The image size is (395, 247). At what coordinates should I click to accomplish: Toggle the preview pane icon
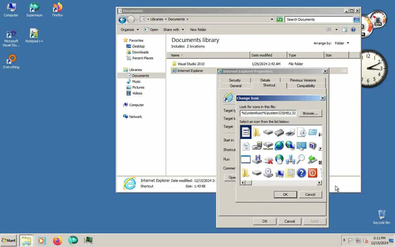click(345, 30)
